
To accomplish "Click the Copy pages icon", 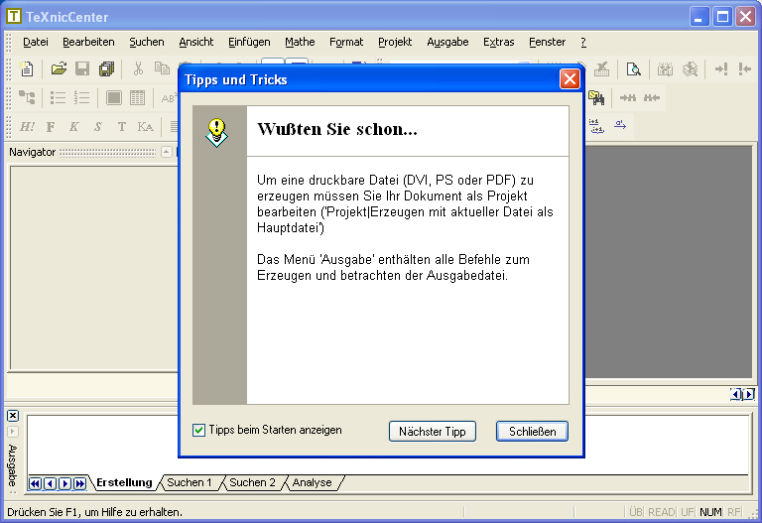I will (162, 69).
